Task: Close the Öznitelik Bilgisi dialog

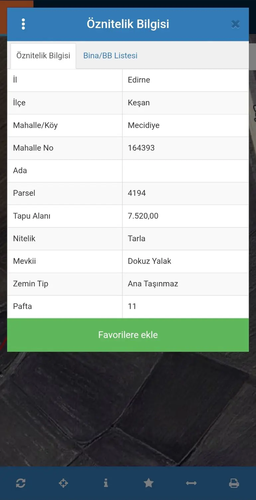Action: (235, 24)
